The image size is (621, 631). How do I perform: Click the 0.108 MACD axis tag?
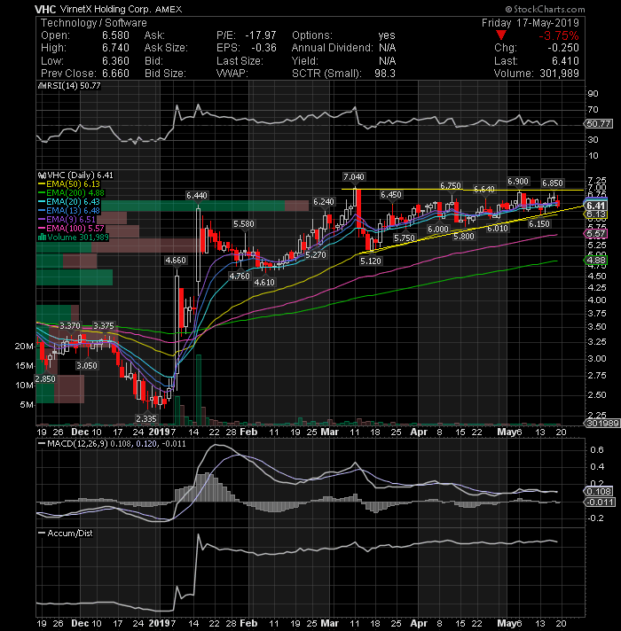tap(599, 491)
